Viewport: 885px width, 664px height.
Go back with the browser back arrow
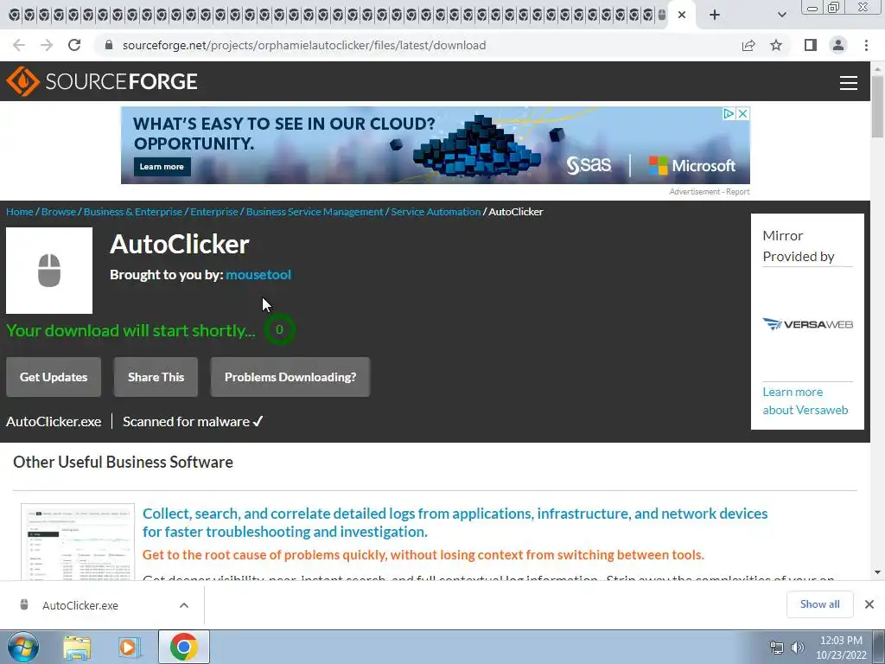tap(19, 45)
